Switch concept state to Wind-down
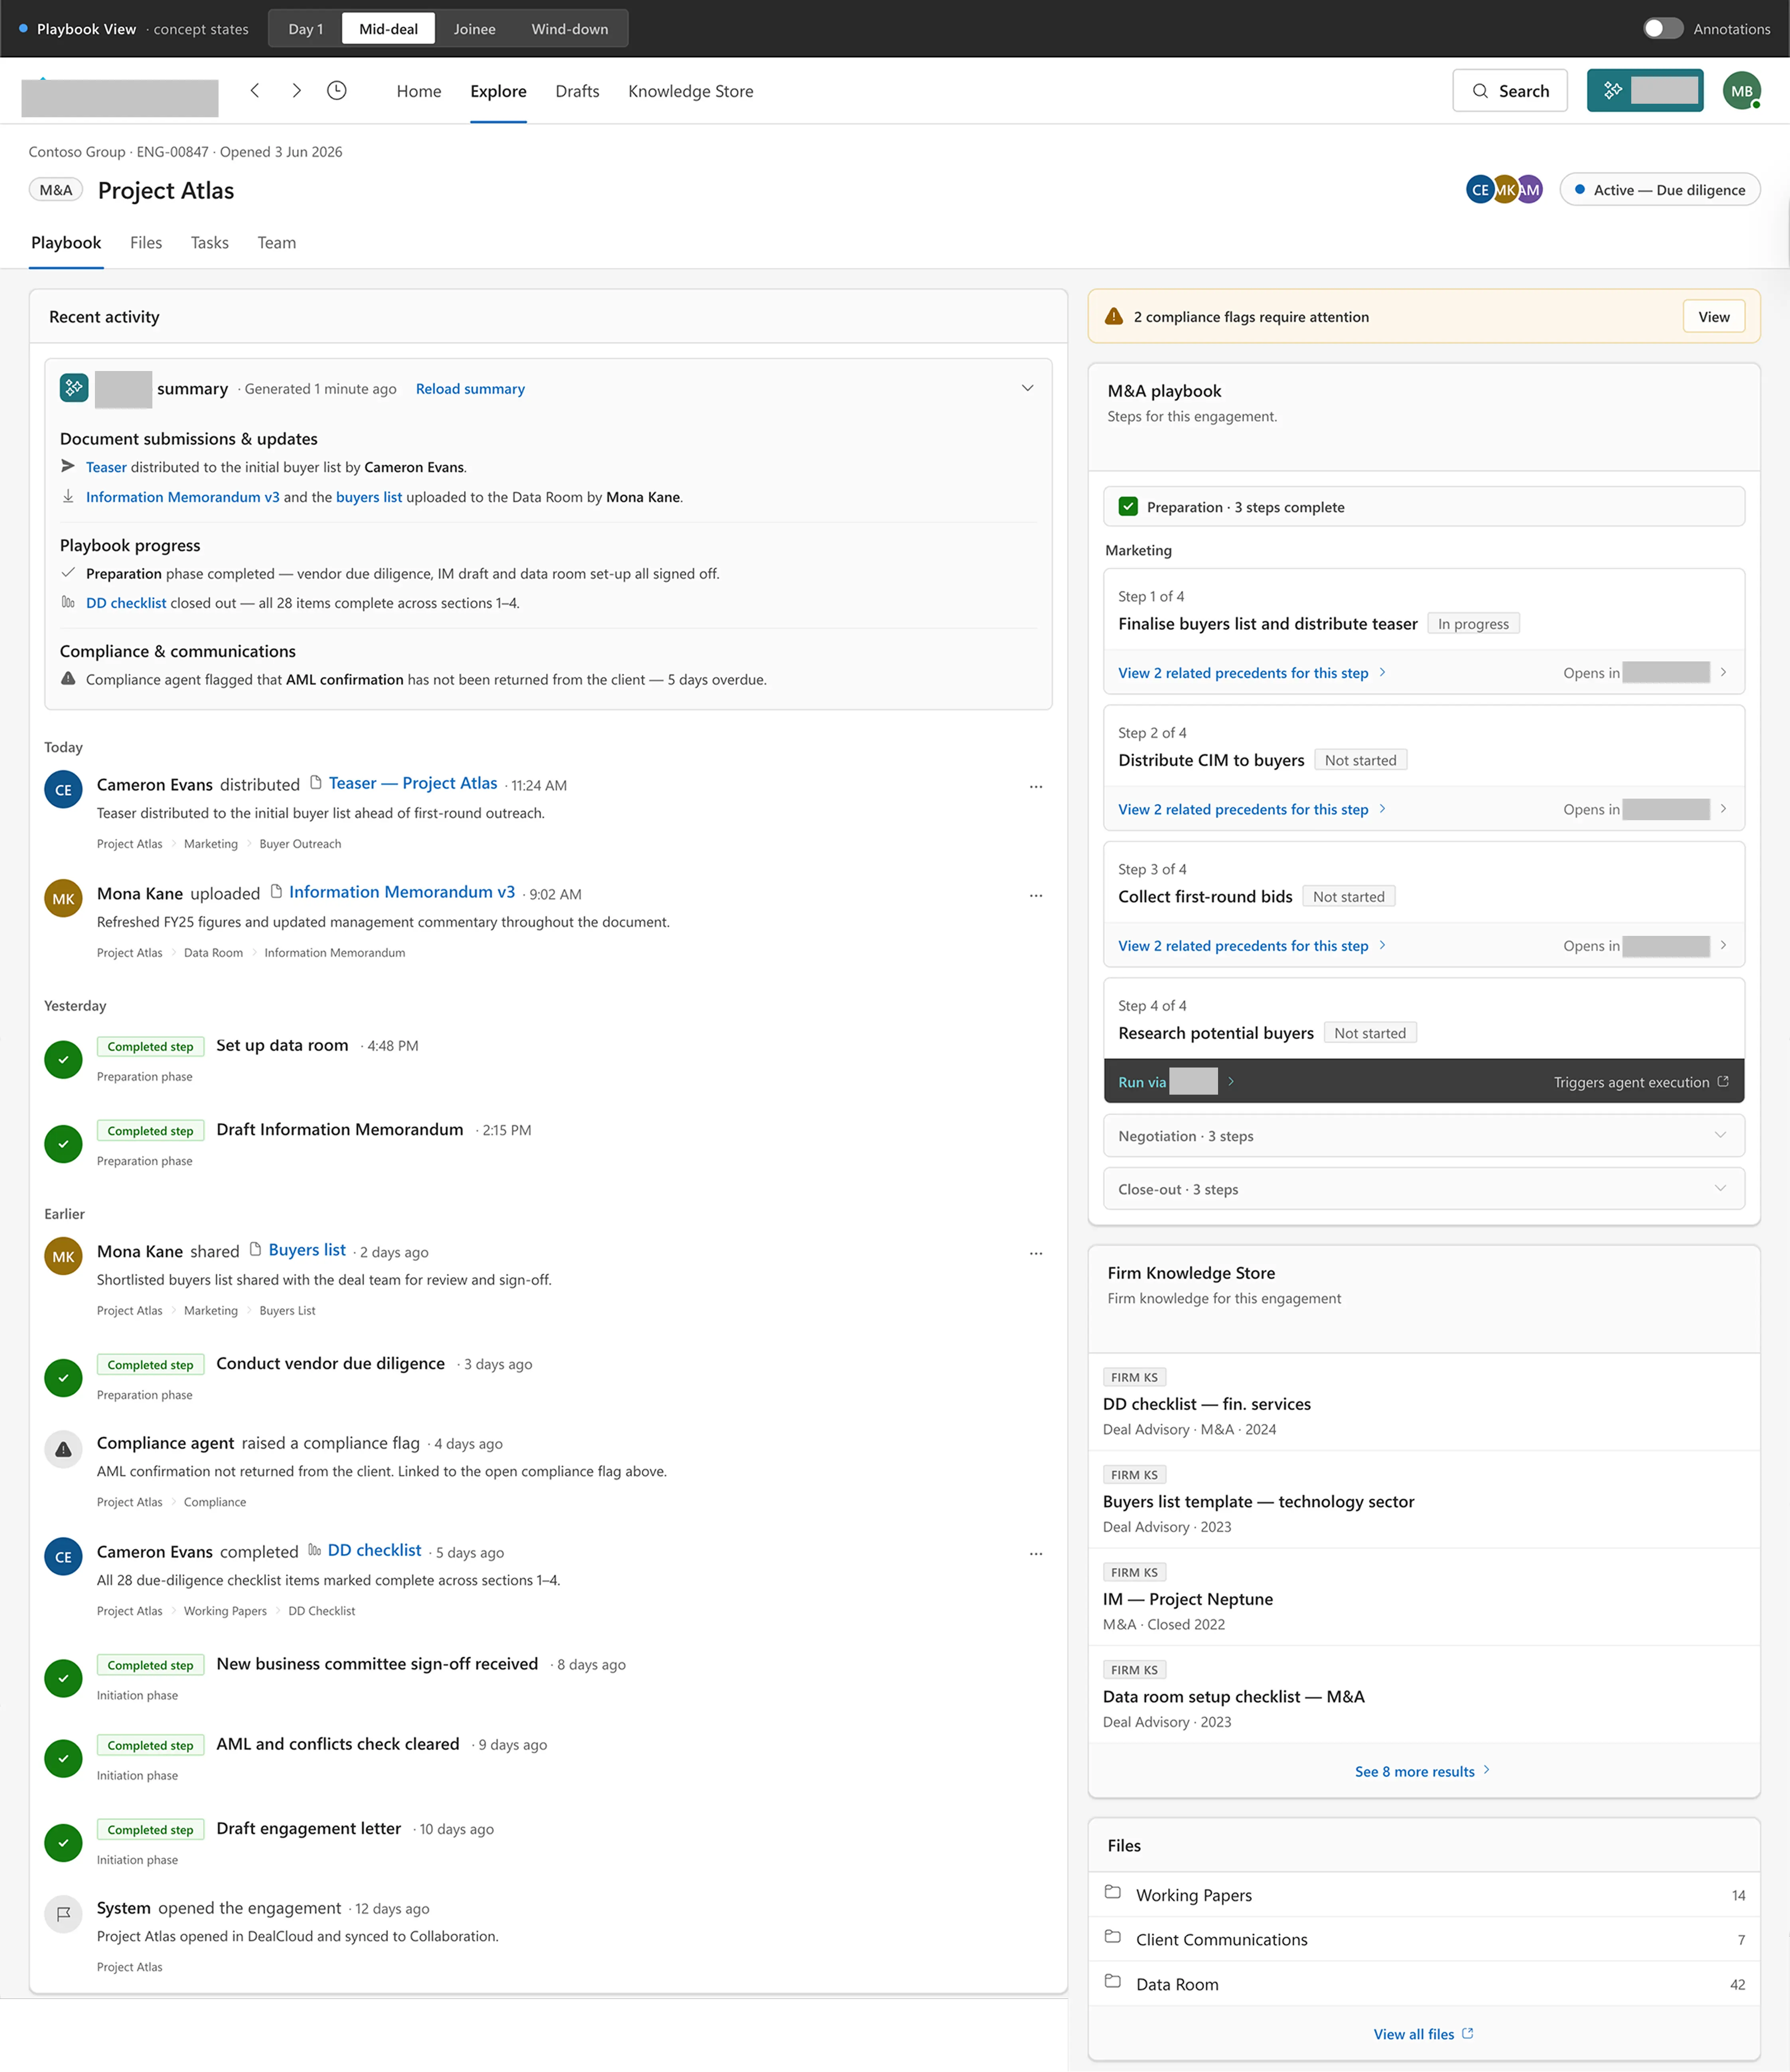 (x=569, y=29)
